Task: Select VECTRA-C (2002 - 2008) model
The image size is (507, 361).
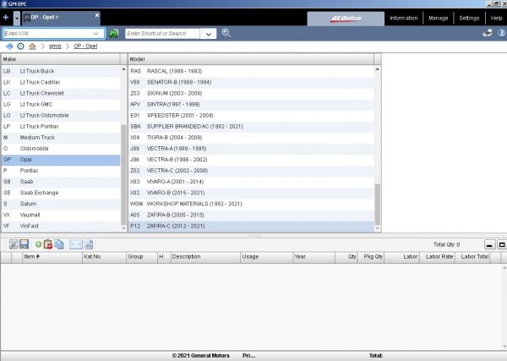Action: pos(251,171)
